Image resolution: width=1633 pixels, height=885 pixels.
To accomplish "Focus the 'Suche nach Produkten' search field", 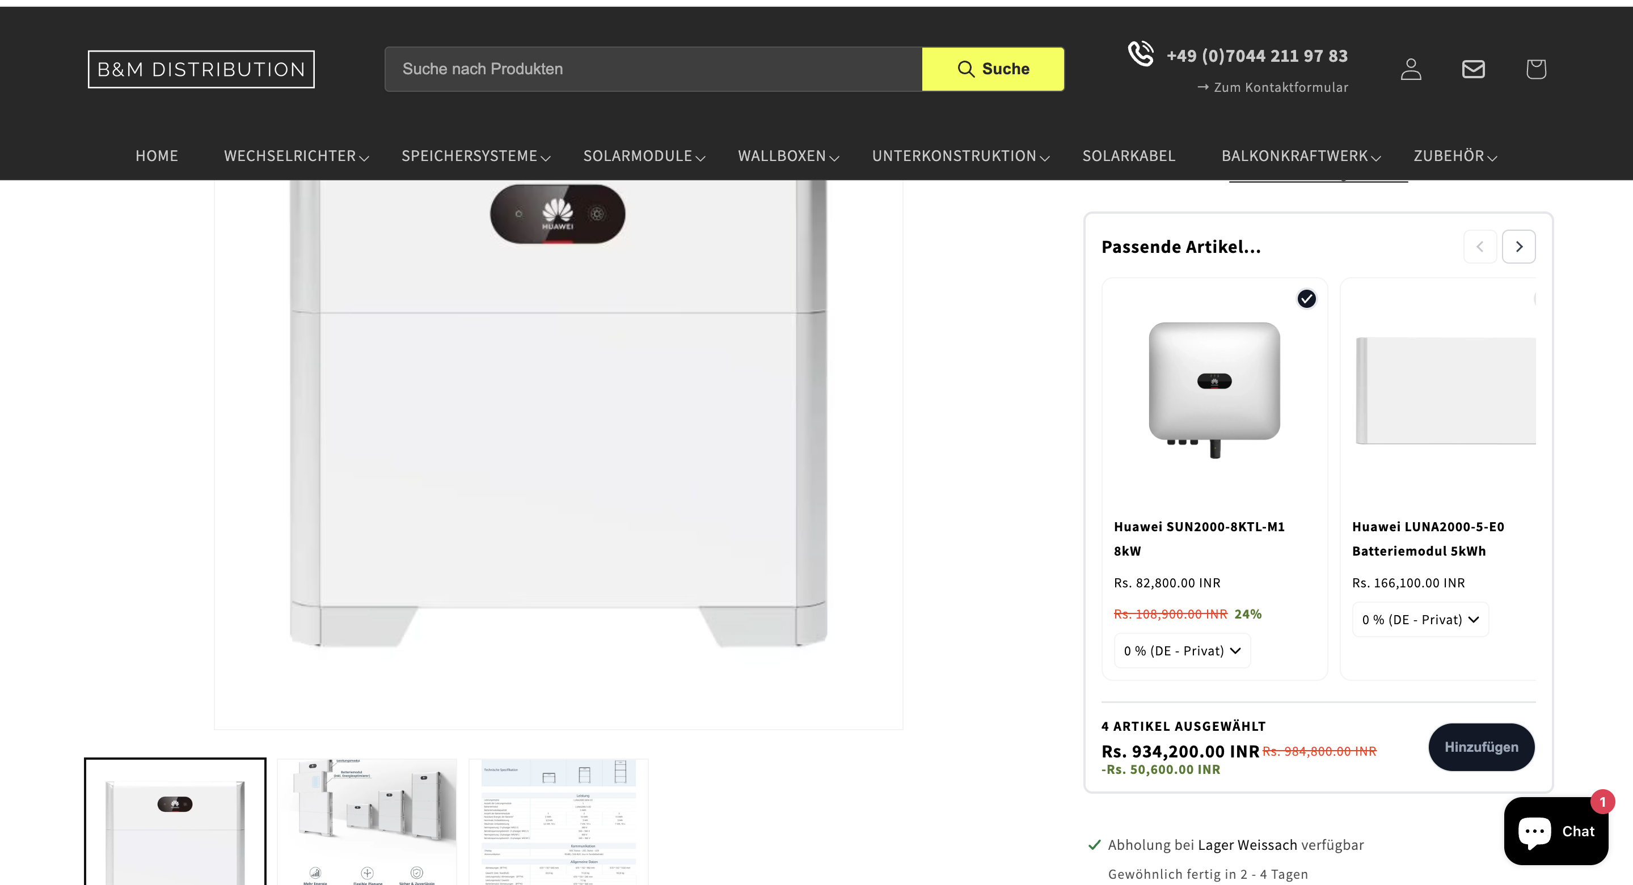I will tap(653, 69).
